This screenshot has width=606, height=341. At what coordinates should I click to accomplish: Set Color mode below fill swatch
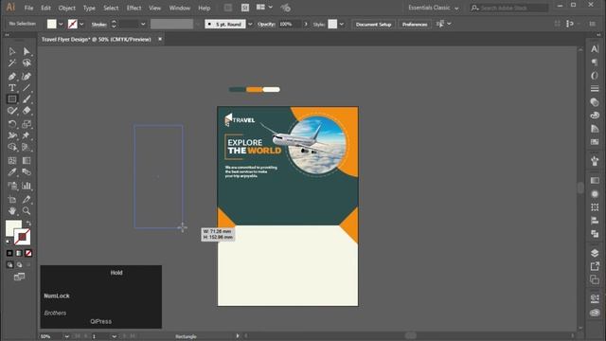pos(9,253)
